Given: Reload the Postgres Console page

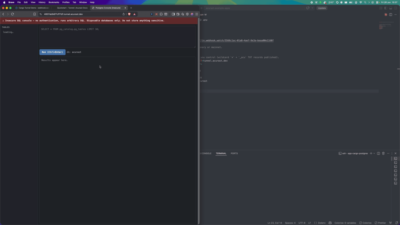Looking at the screenshot, I should click(x=12, y=14).
